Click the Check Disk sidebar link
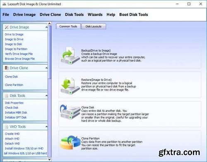Screen dimensions: 207x162 tap(12, 108)
